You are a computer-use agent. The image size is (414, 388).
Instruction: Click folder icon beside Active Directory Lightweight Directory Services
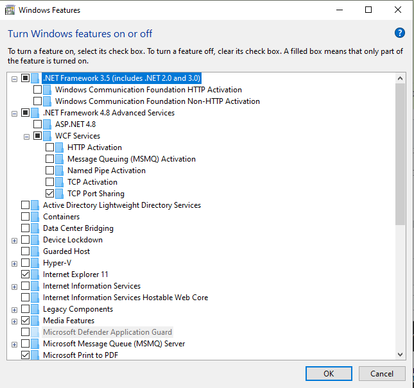pyautogui.click(x=35, y=205)
